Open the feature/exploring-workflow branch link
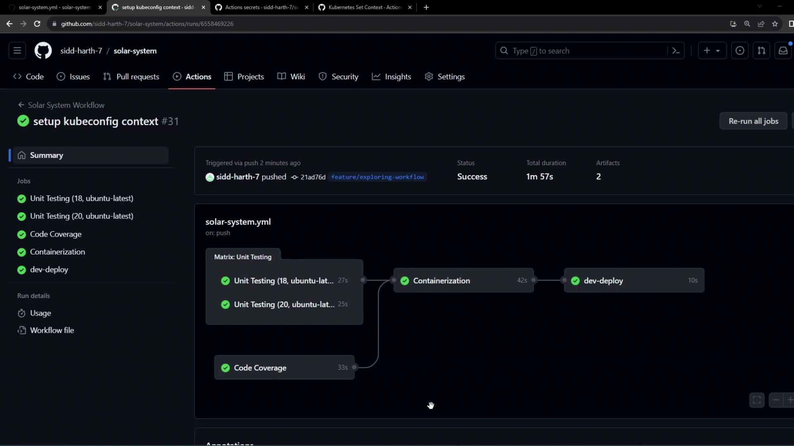794x446 pixels. pos(377,177)
